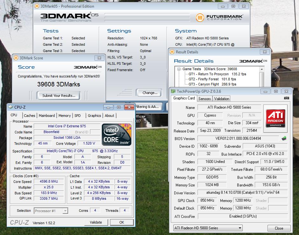
Task: Click the GPU-Z screenshot camera icon
Action: click(x=286, y=98)
